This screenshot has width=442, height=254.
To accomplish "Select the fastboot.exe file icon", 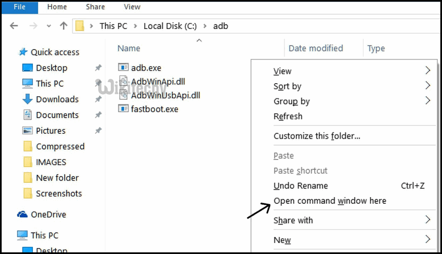I will click(x=123, y=108).
